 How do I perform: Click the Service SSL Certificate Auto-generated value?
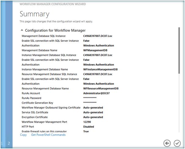click(x=93, y=112)
